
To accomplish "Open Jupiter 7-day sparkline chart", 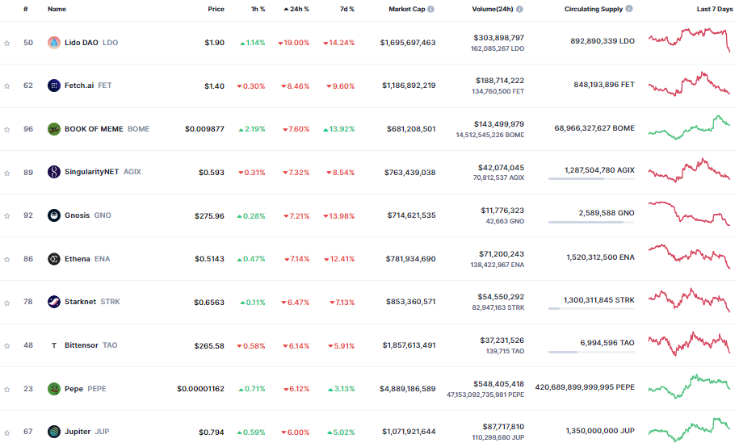I will [x=689, y=429].
